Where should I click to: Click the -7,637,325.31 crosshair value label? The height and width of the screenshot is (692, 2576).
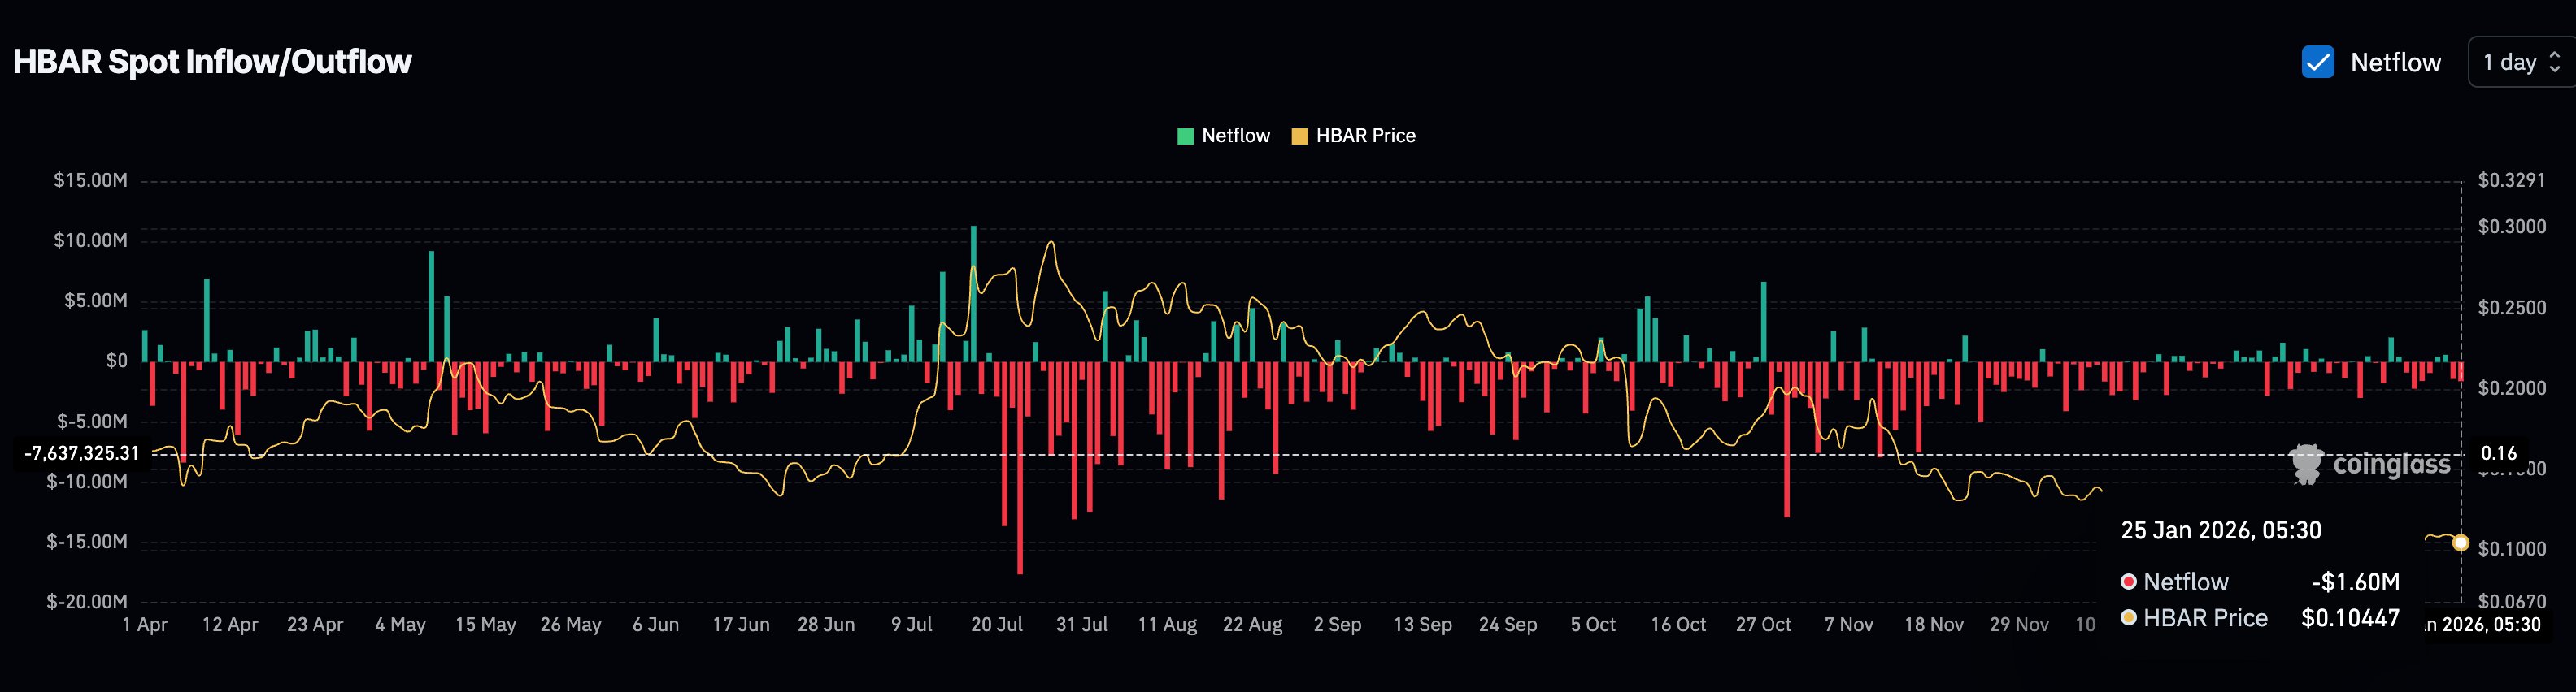click(x=82, y=453)
